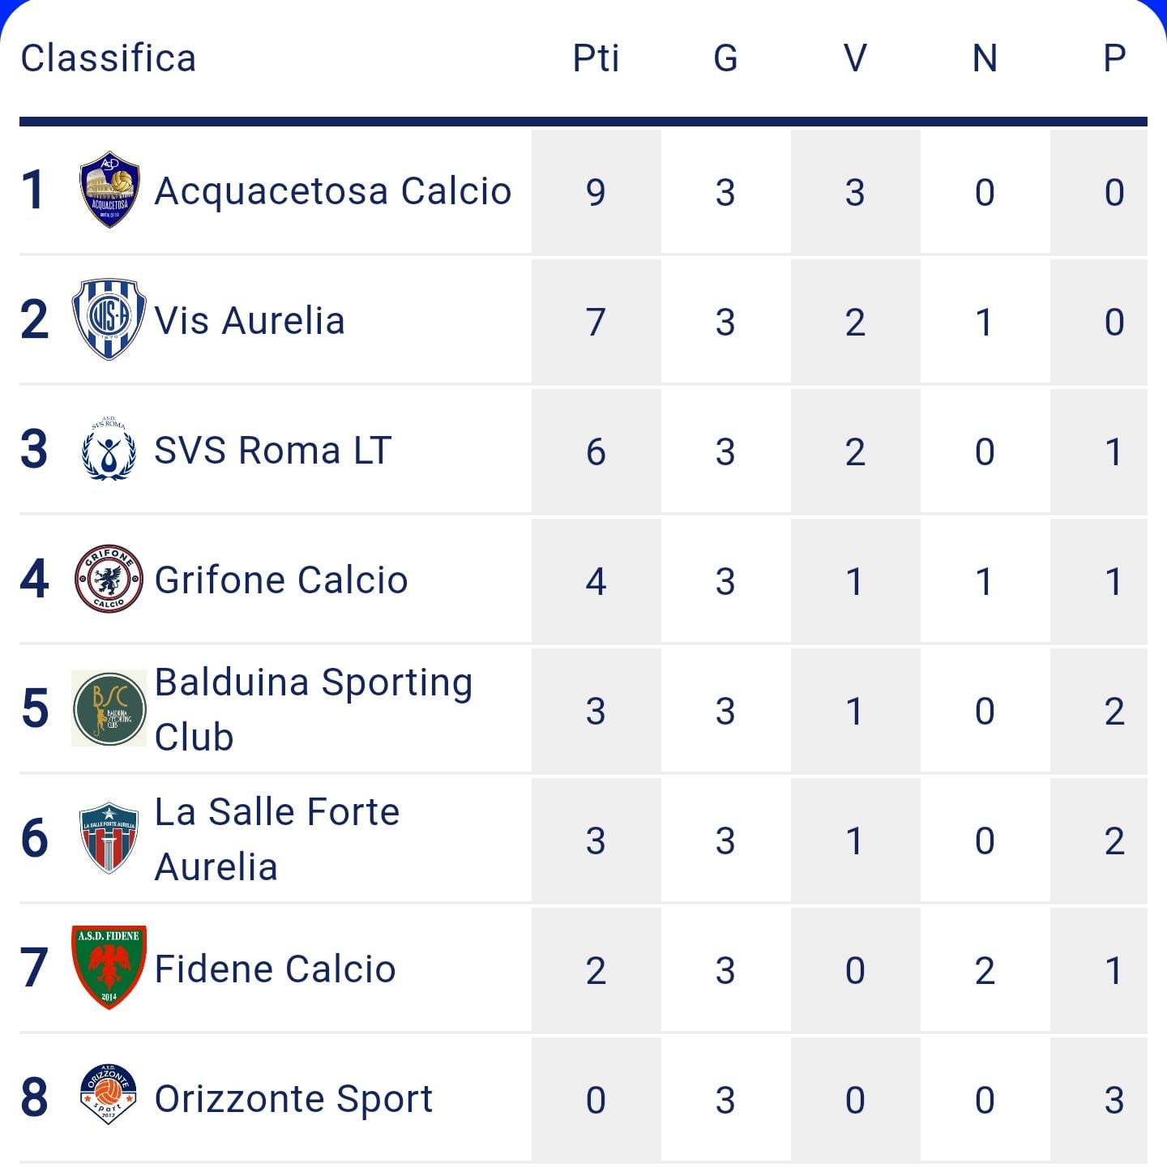Image resolution: width=1167 pixels, height=1172 pixels.
Task: Open the SVS Roma LT logo
Action: tap(109, 449)
